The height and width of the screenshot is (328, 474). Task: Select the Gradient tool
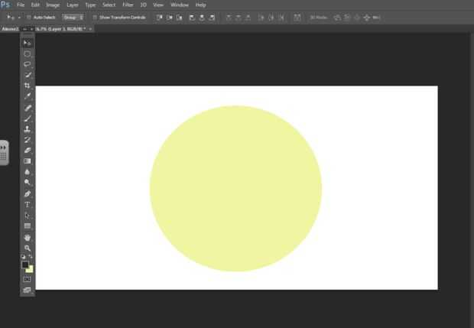28,161
